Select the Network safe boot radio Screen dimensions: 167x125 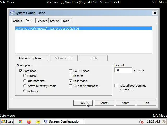click(x=25, y=91)
